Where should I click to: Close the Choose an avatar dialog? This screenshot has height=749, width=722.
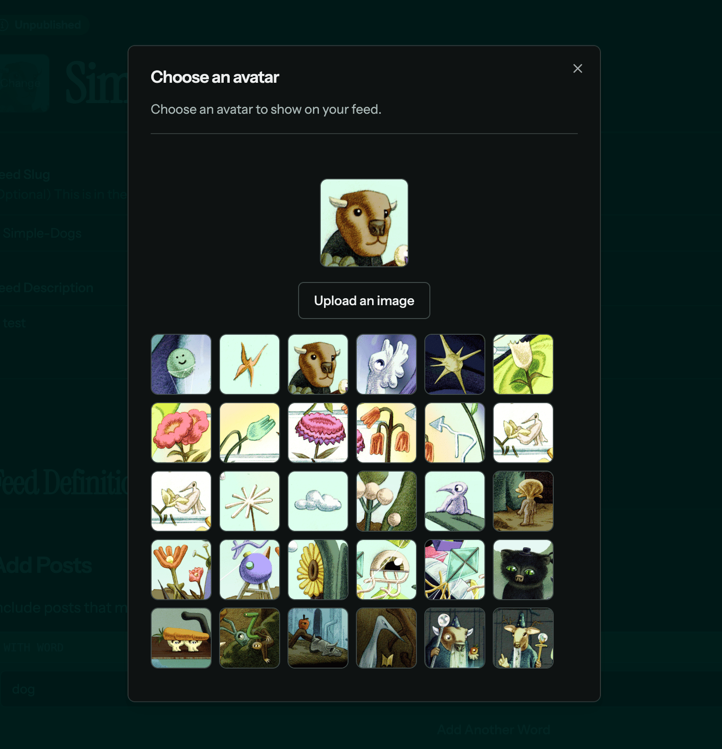coord(578,68)
